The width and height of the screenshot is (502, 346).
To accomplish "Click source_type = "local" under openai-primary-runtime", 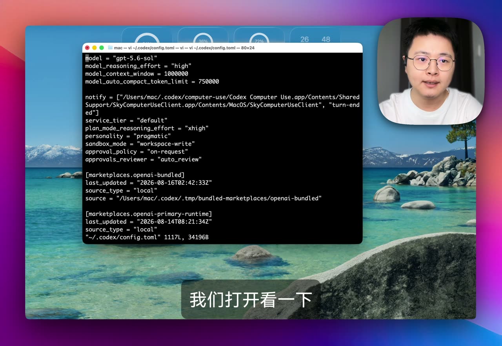I will (x=121, y=229).
